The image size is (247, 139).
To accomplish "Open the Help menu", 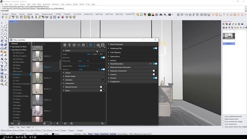I will click(x=93, y=4).
